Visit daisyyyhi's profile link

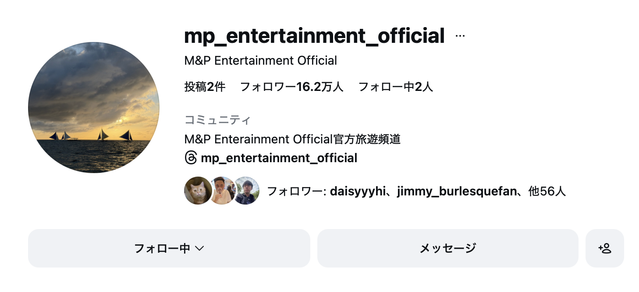[356, 191]
